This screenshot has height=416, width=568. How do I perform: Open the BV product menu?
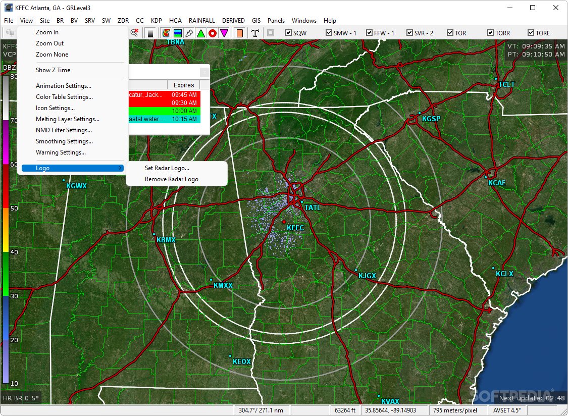(74, 21)
